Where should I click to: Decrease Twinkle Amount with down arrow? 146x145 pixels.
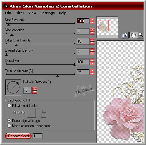(92, 74)
